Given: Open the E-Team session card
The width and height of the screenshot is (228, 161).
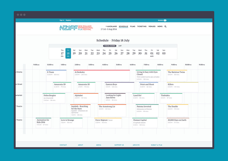Looking at the screenshot, I should coord(56,75).
